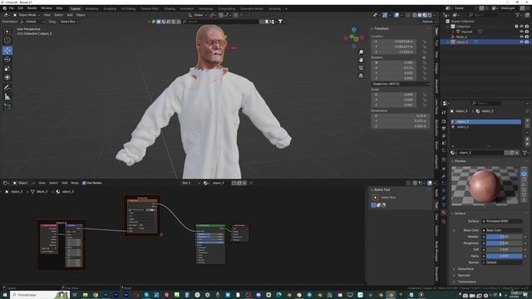Hide object_3 via its eye icon in outliner

521,42
